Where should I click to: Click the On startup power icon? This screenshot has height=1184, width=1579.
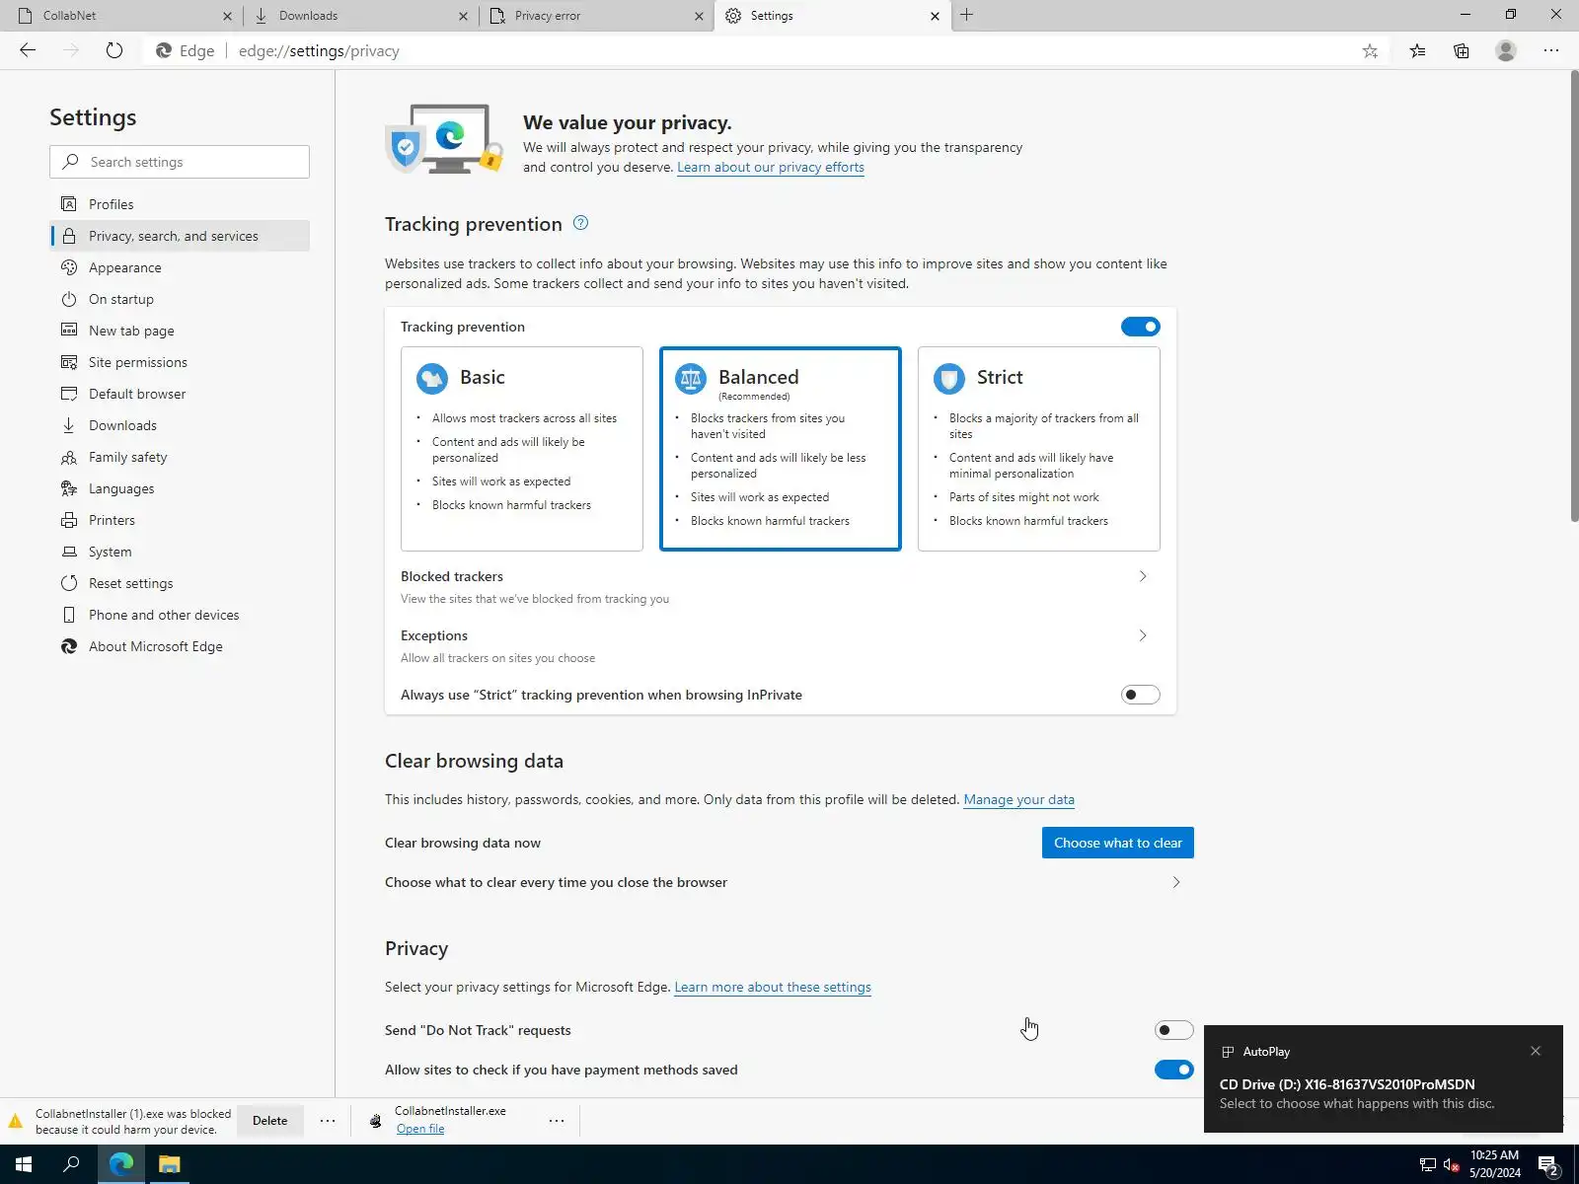pyautogui.click(x=69, y=299)
